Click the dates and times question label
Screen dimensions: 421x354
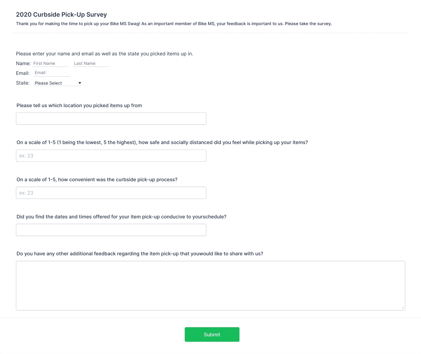122,217
